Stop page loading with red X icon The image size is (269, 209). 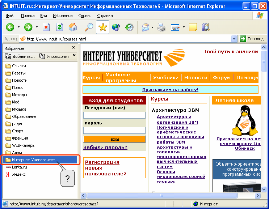click(46, 27)
